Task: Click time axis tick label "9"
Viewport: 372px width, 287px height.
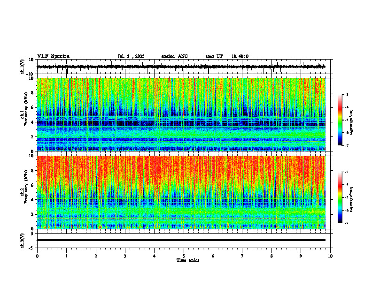Action: click(301, 256)
